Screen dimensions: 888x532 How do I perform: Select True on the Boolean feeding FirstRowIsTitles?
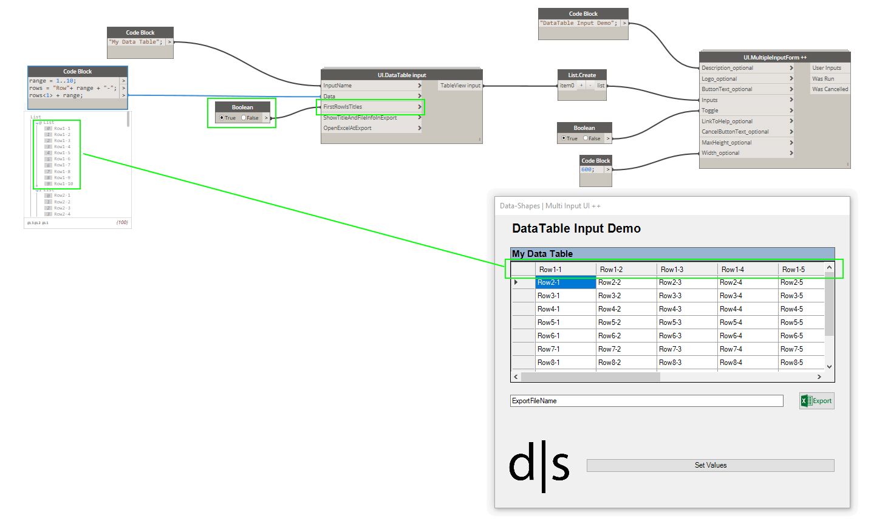coord(222,118)
